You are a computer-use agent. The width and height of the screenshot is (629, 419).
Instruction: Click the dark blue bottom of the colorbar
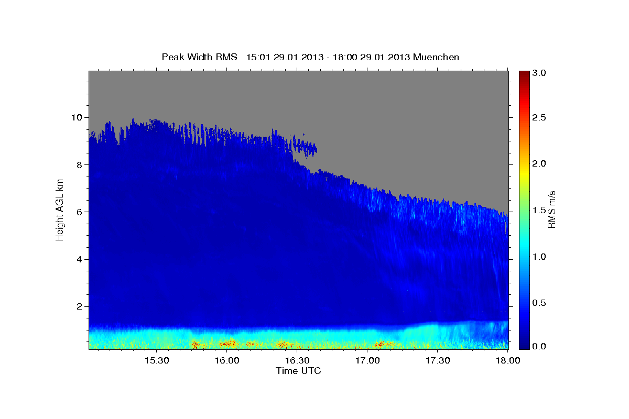click(x=524, y=344)
